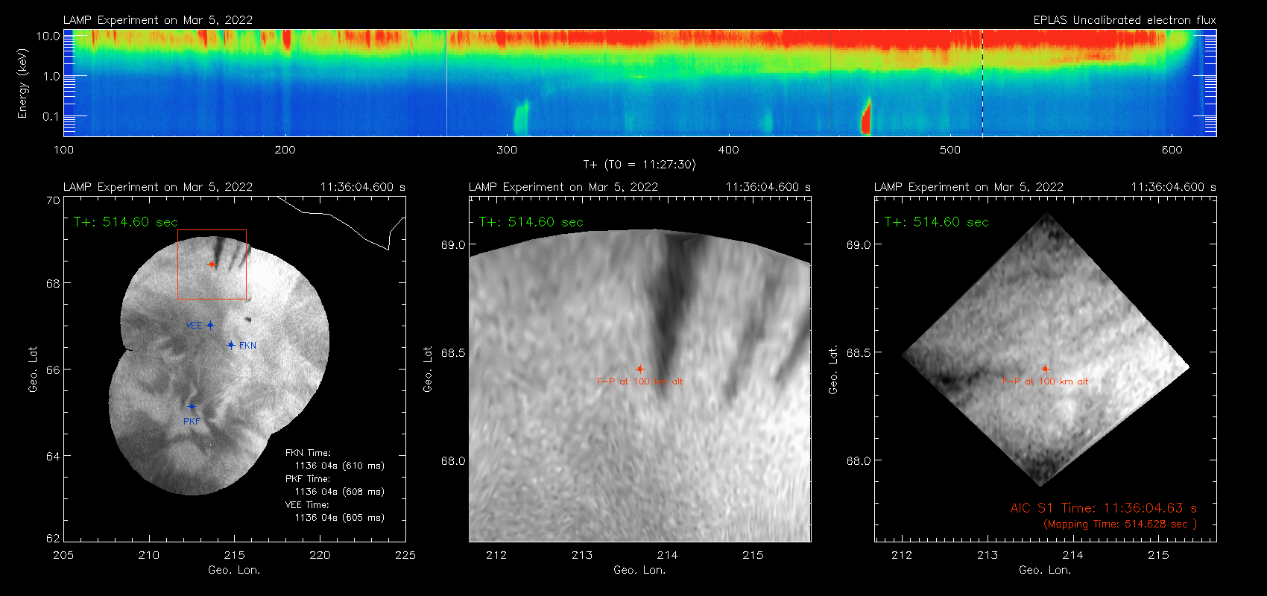This screenshot has width=1267, height=596.
Task: Click the 'Energy (keV)' axis label
Action: click(x=23, y=83)
